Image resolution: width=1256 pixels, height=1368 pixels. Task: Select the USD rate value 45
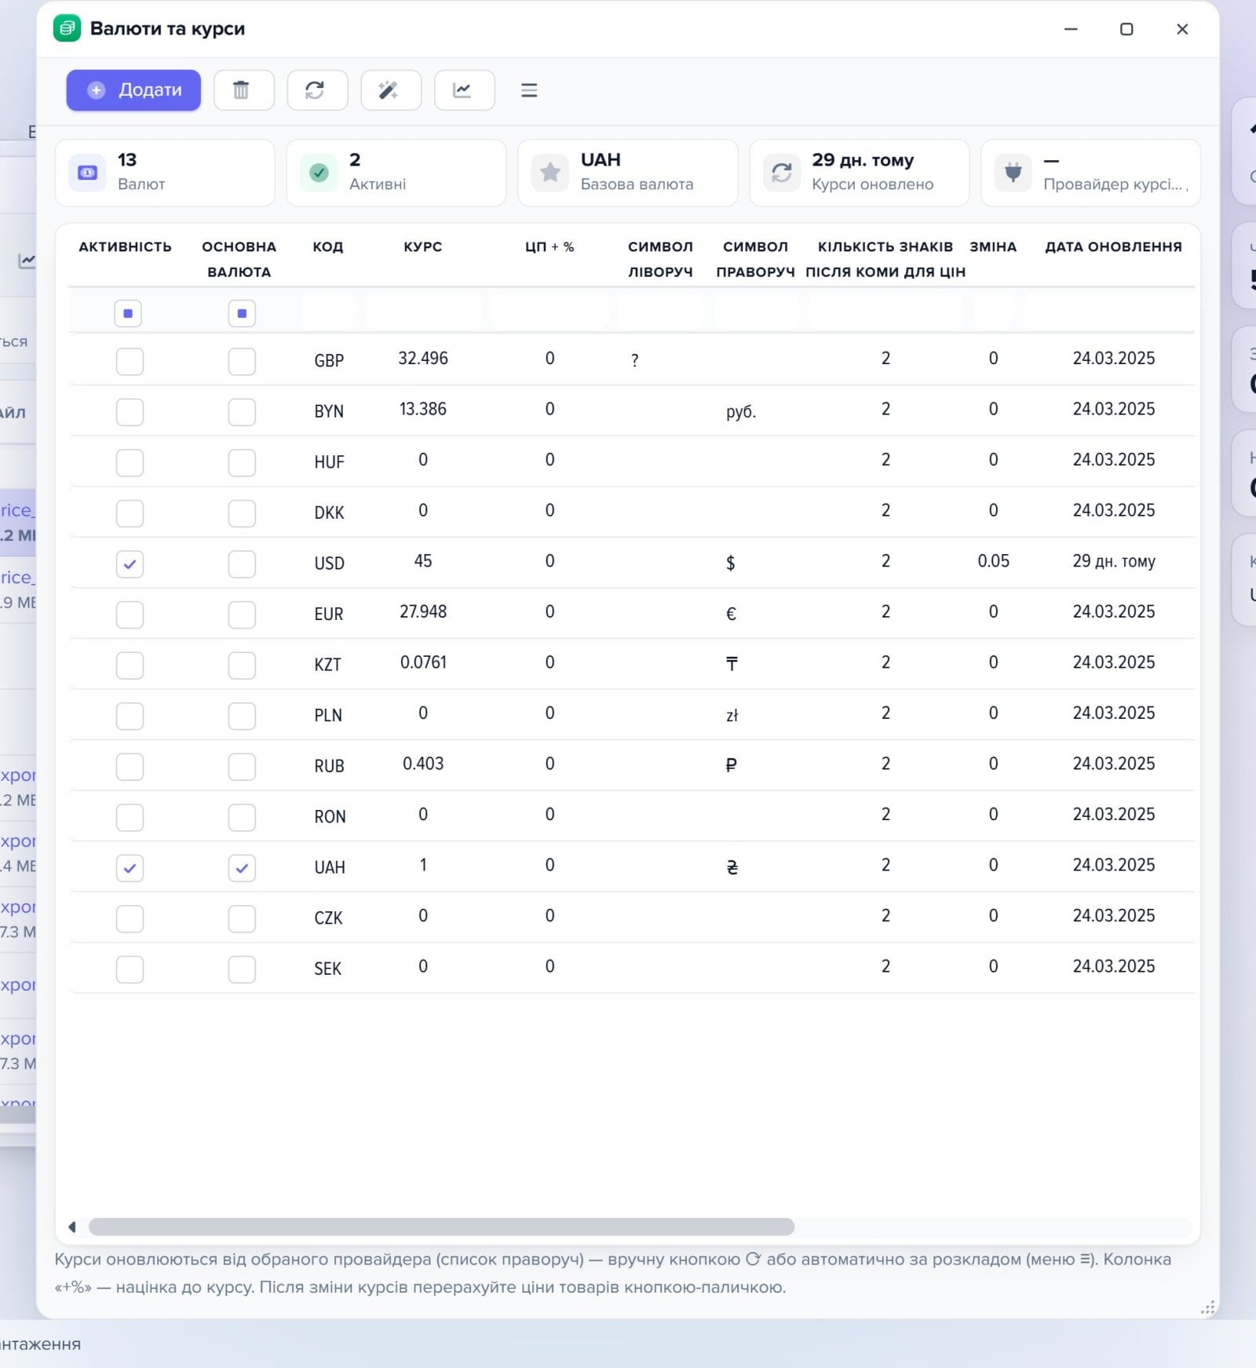[423, 561]
